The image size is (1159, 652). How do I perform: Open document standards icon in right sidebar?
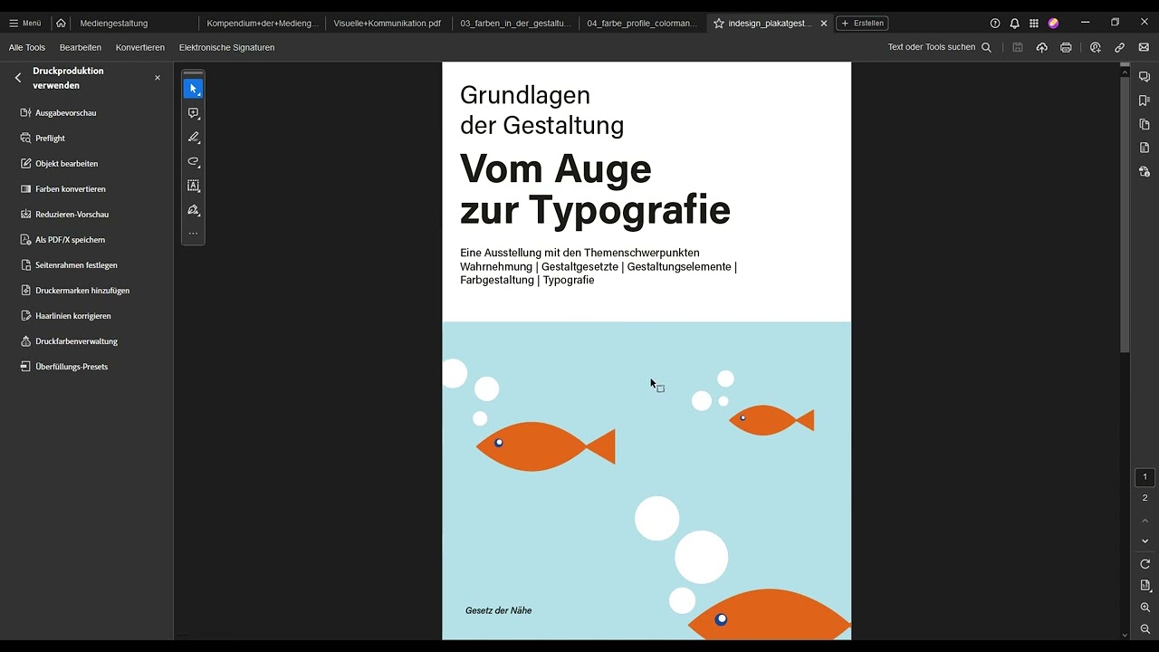(x=1145, y=148)
